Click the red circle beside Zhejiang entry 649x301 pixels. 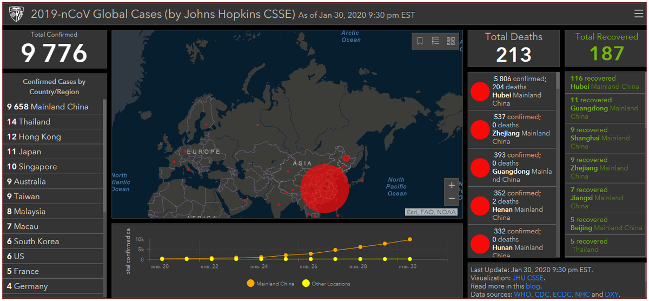[x=480, y=129]
